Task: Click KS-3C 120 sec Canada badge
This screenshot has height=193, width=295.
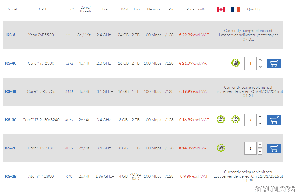Action: tap(221, 119)
